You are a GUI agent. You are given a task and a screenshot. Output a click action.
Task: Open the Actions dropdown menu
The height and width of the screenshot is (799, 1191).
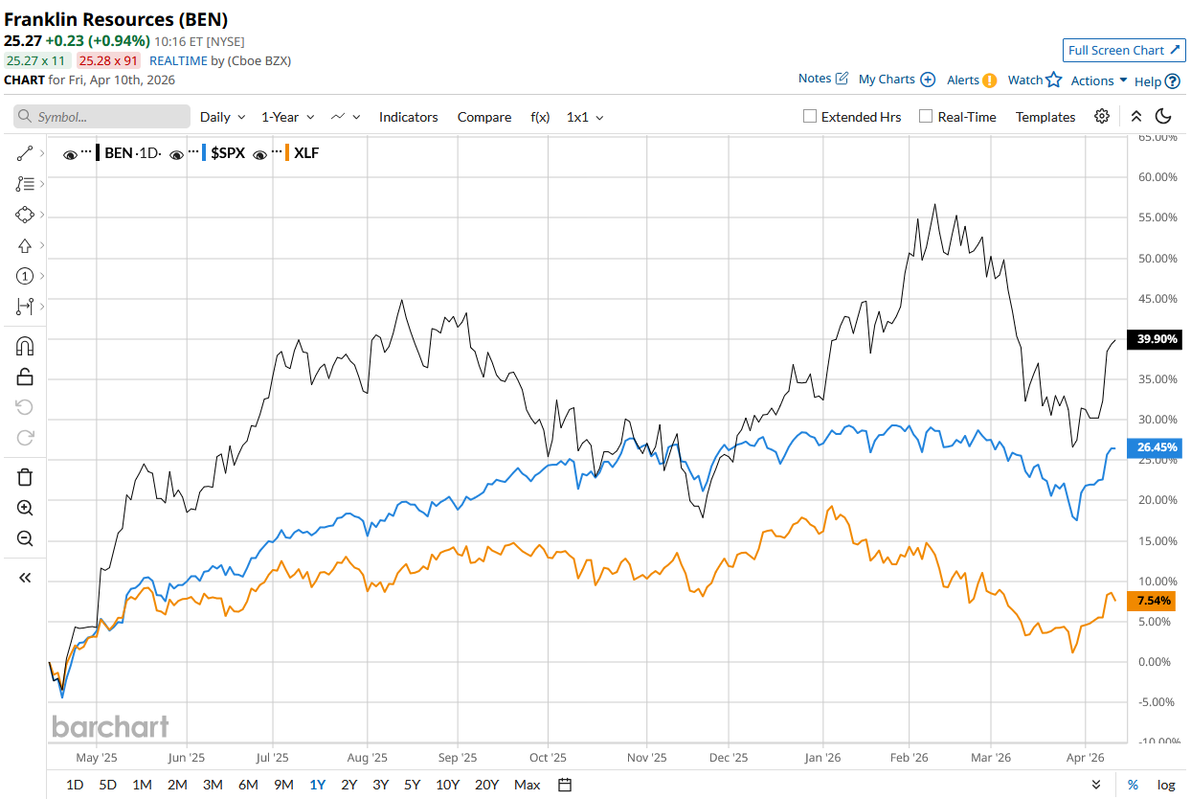point(1098,80)
